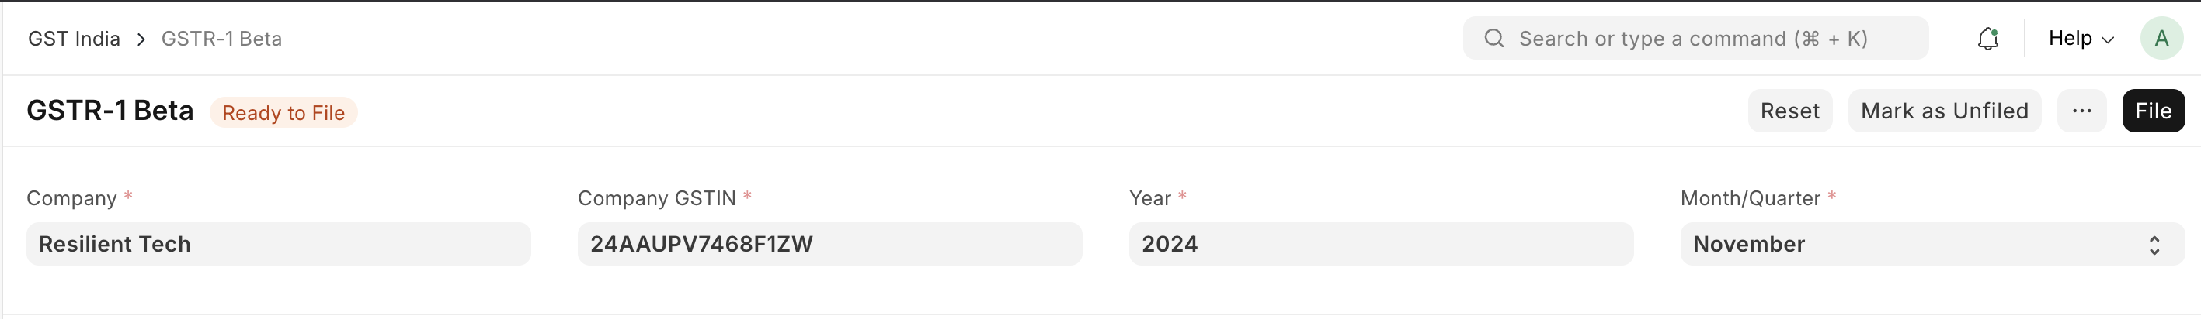Click the black File button
The width and height of the screenshot is (2201, 319).
point(2152,111)
